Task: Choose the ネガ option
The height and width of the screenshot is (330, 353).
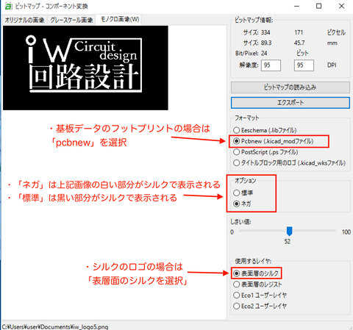Action: point(242,204)
